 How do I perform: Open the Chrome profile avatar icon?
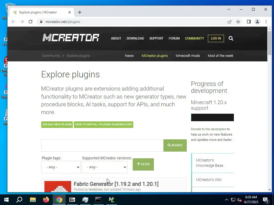click(257, 22)
